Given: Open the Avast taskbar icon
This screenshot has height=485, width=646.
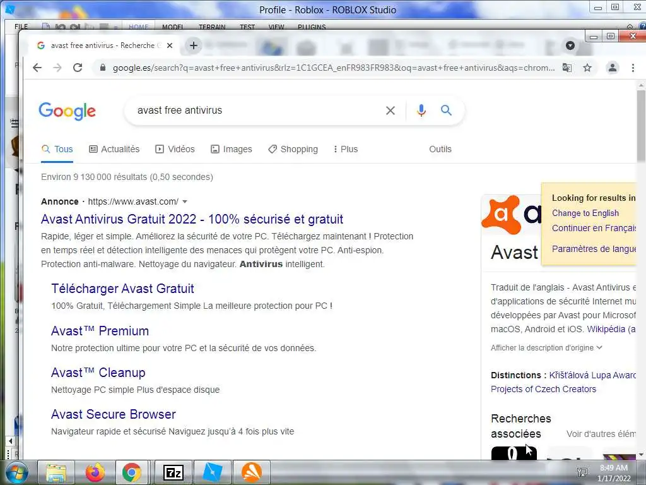Looking at the screenshot, I should (x=251, y=472).
